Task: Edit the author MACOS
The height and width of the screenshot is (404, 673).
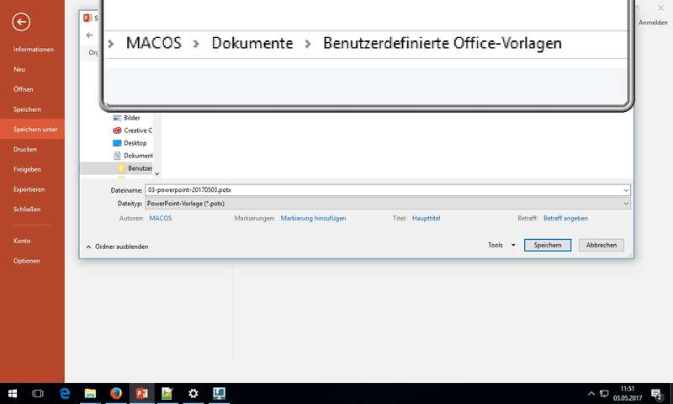Action: tap(161, 218)
